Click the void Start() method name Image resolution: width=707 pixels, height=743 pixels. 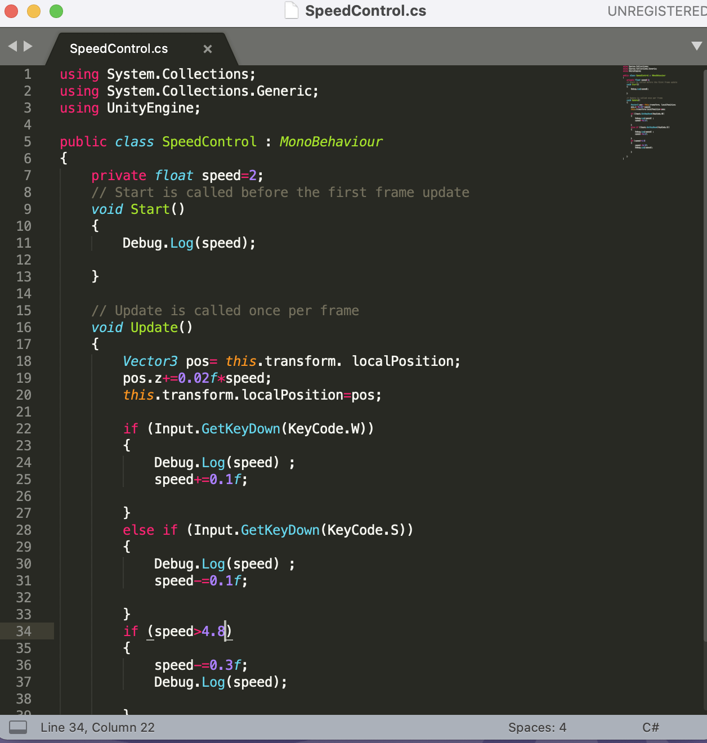coord(150,209)
